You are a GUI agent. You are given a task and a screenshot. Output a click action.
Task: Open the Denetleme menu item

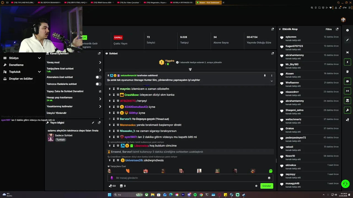point(16,65)
